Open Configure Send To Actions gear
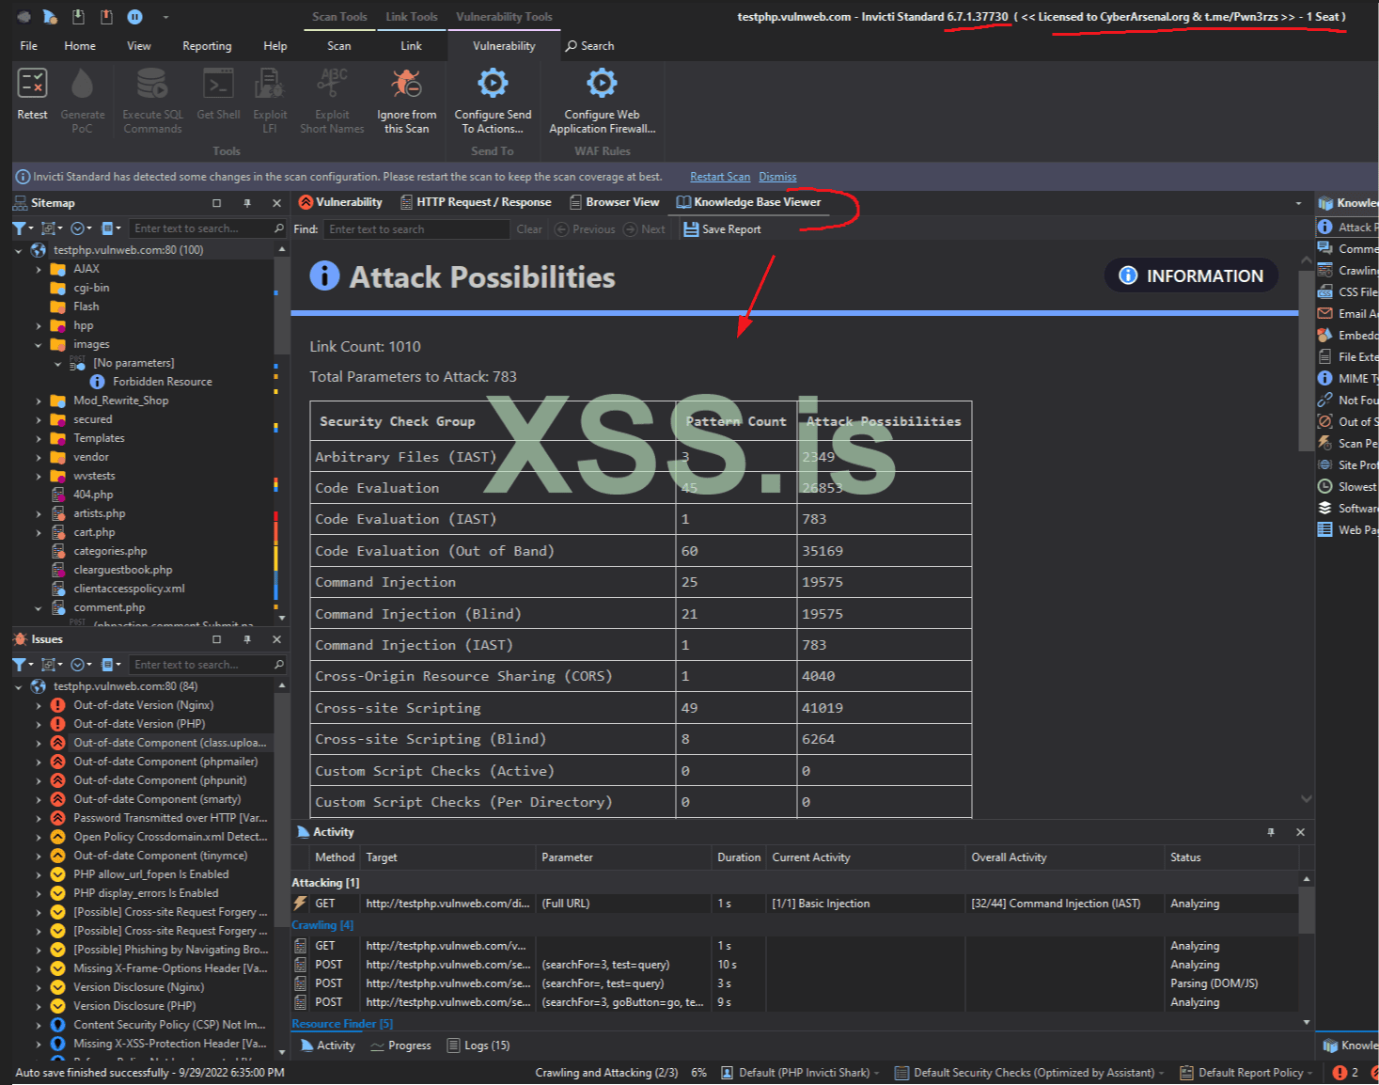The width and height of the screenshot is (1379, 1085). point(493,85)
